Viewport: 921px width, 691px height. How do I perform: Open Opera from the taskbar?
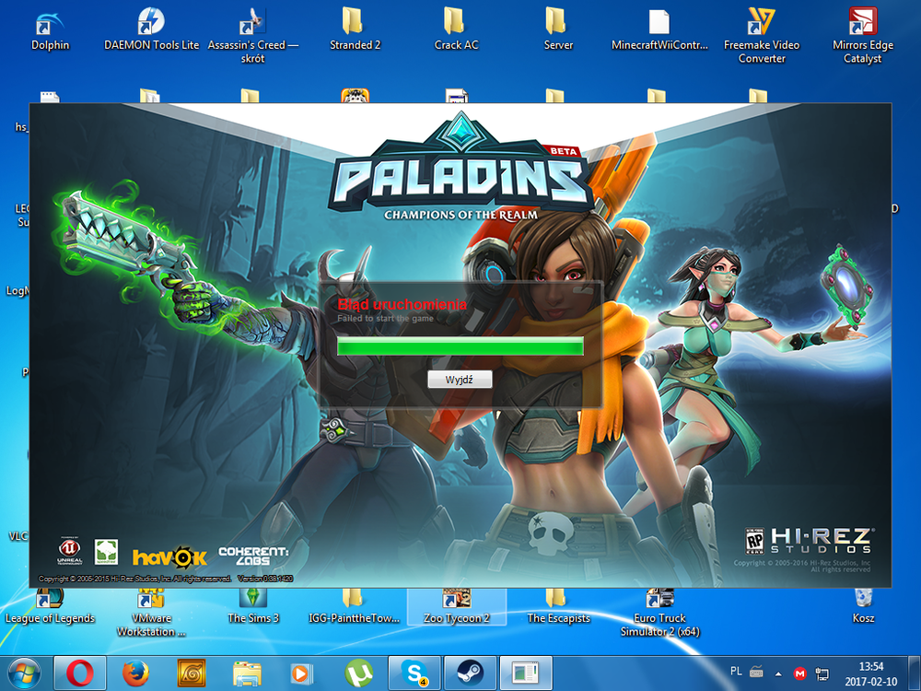[80, 673]
